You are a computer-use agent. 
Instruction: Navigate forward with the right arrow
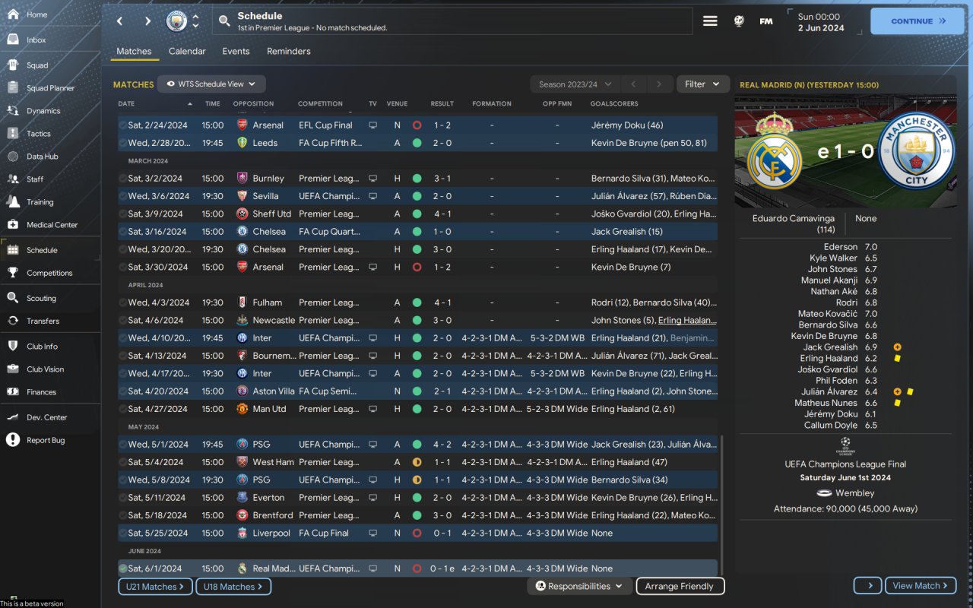pyautogui.click(x=147, y=21)
